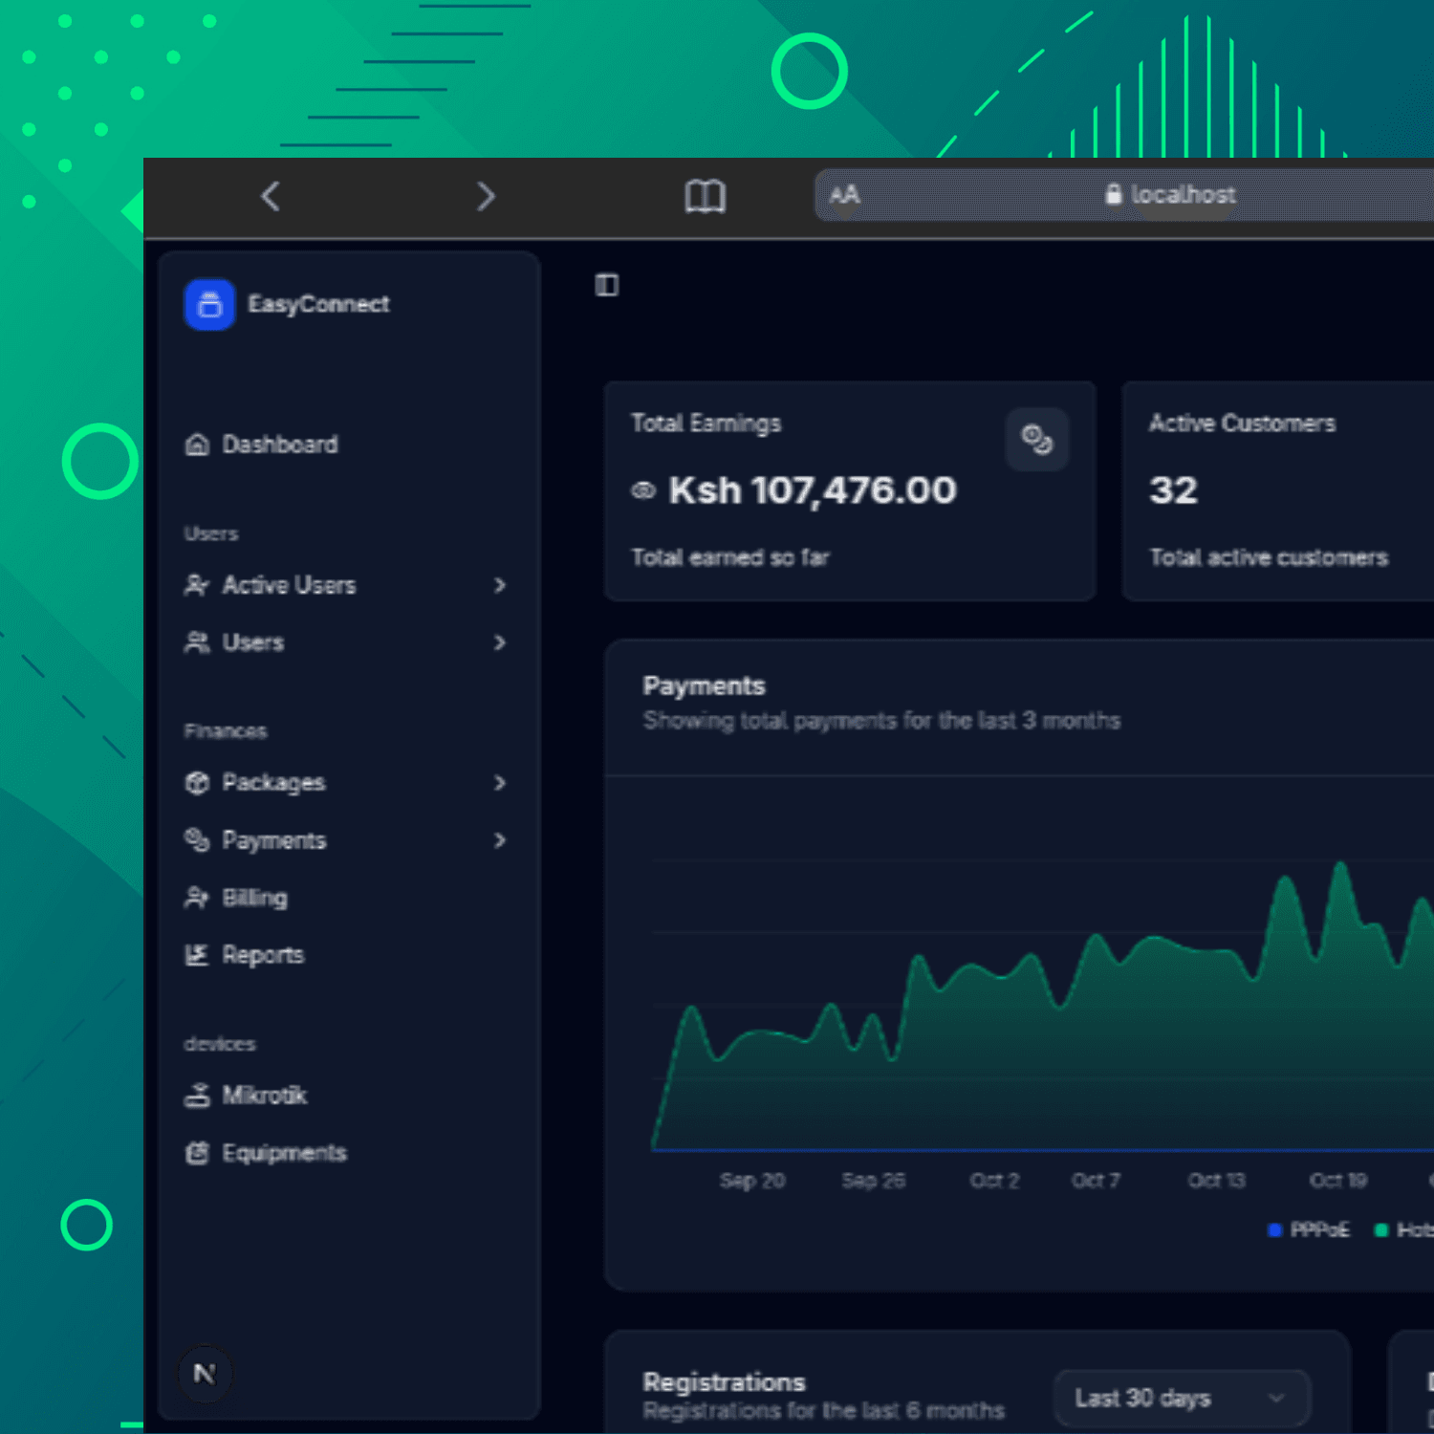The width and height of the screenshot is (1434, 1434).
Task: Toggle the sidebar collapse icon
Action: pos(606,284)
